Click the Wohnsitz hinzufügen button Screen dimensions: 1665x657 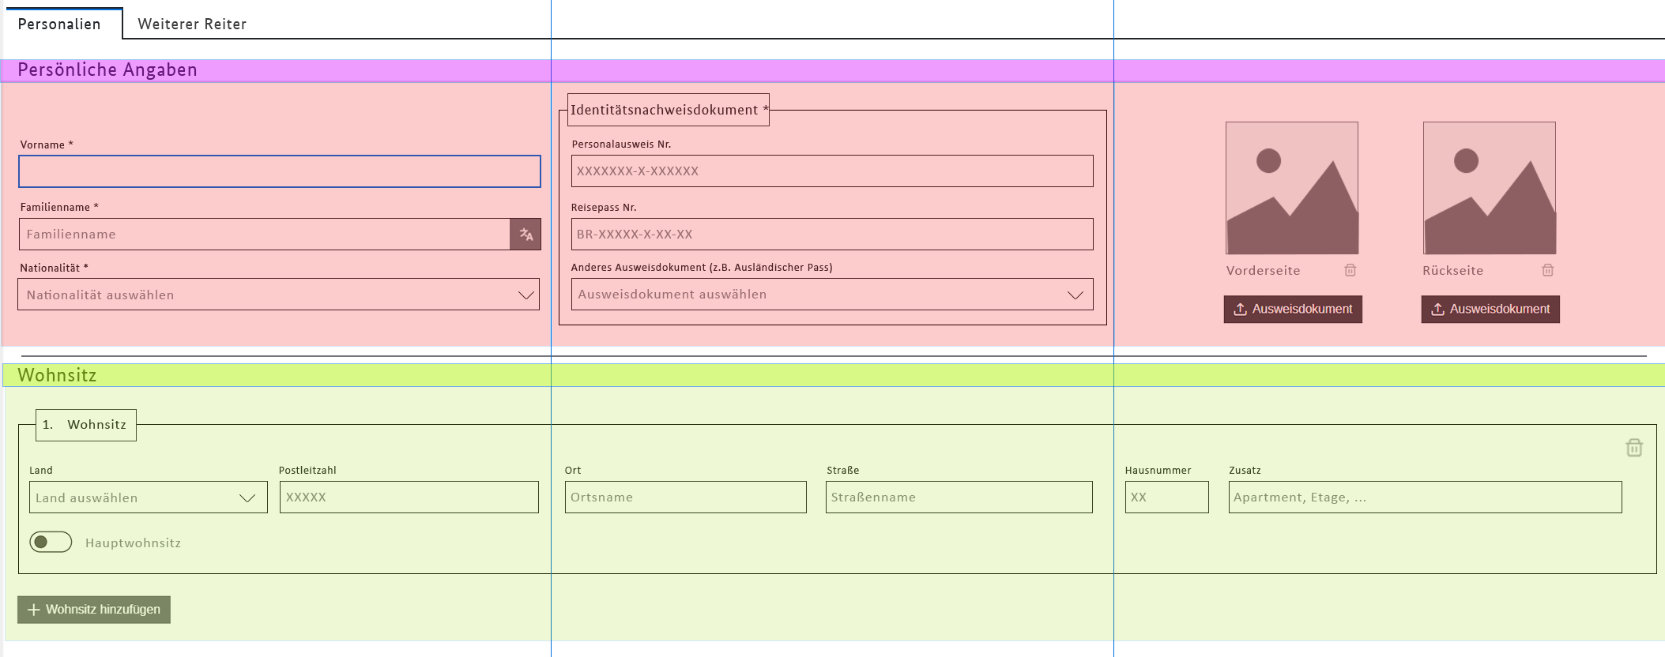click(x=94, y=610)
